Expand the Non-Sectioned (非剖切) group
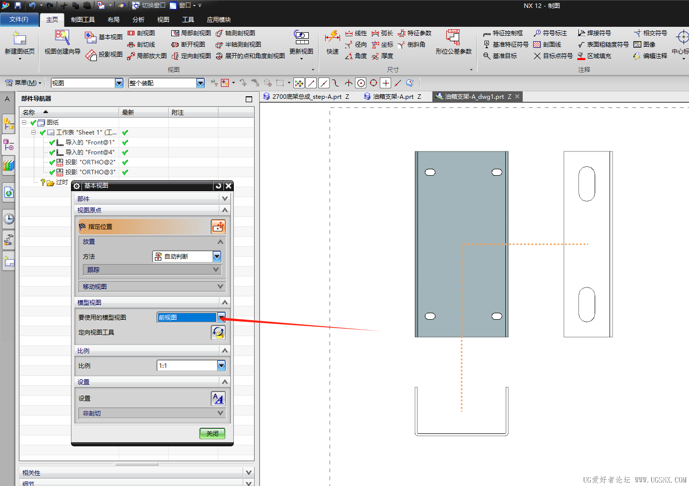689x486 pixels. tap(152, 414)
